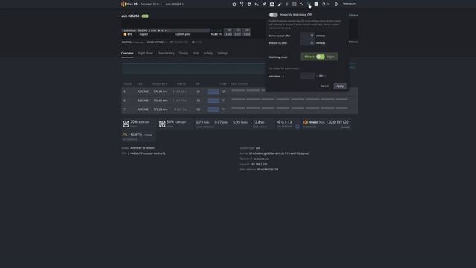Screen dimensions: 476x268
Task: Open the Tuning tab
Action: click(184, 53)
